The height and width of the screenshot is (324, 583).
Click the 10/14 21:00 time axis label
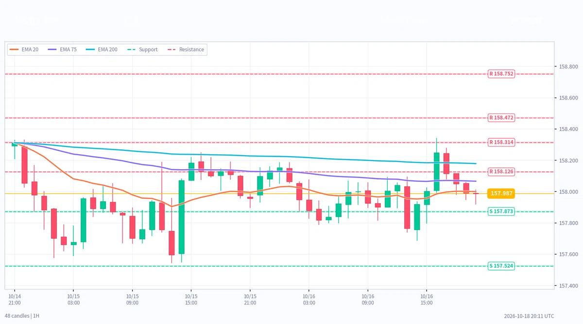coord(15,299)
